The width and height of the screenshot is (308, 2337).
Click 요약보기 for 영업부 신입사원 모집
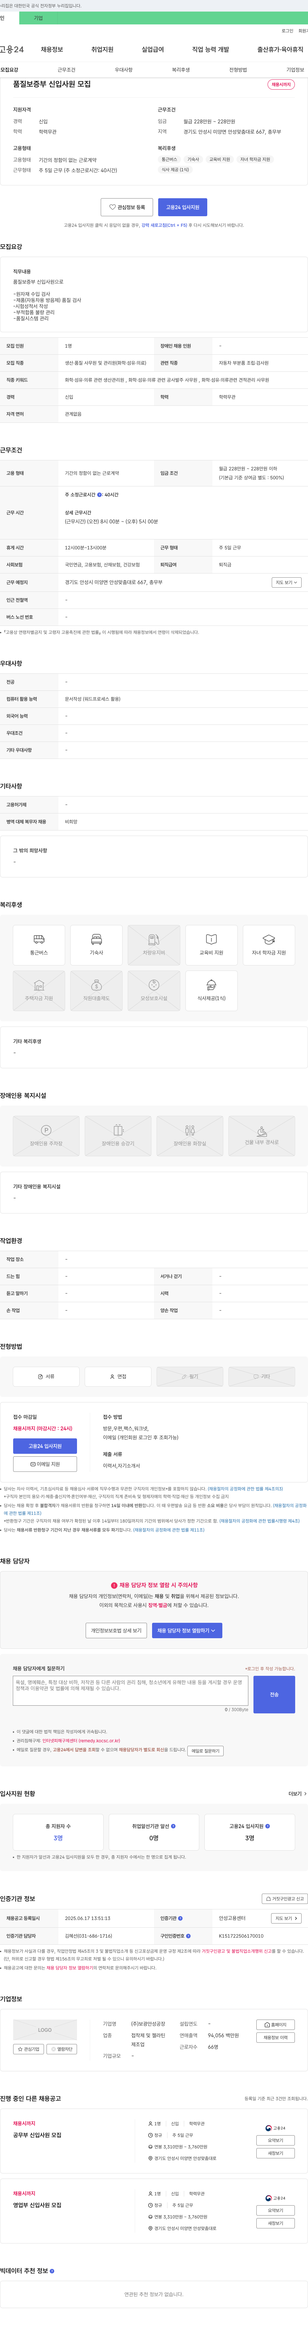coord(275,2211)
